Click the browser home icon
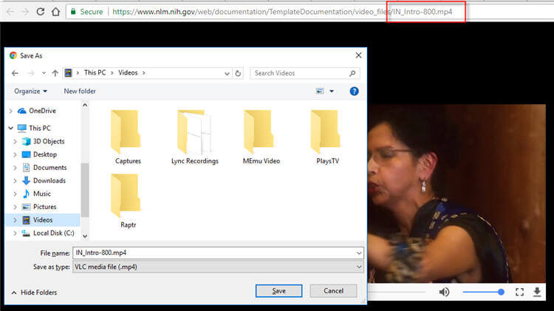 55,12
